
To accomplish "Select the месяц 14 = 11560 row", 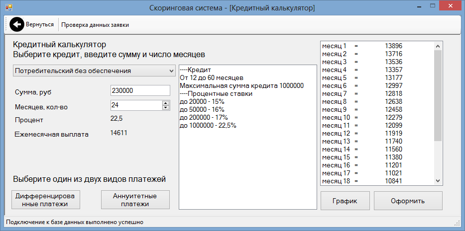I will (377, 149).
